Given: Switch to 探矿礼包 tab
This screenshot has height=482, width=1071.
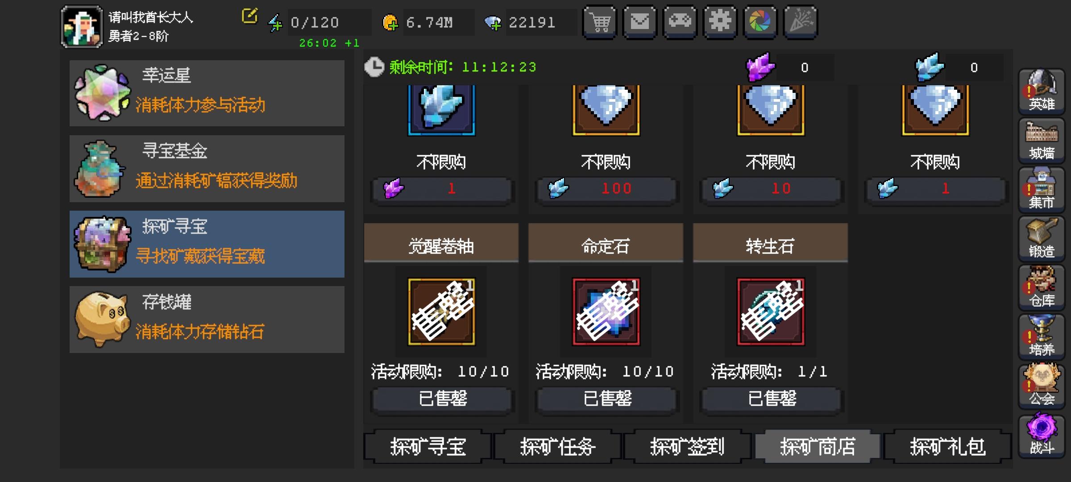Looking at the screenshot, I should [947, 446].
